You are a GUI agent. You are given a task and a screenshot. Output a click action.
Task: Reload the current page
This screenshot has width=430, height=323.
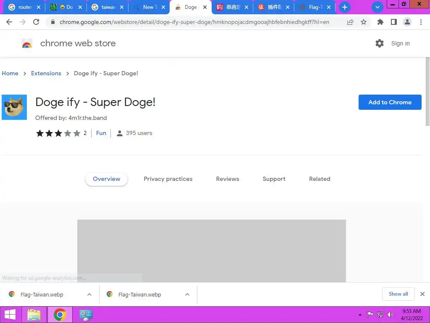pyautogui.click(x=36, y=22)
